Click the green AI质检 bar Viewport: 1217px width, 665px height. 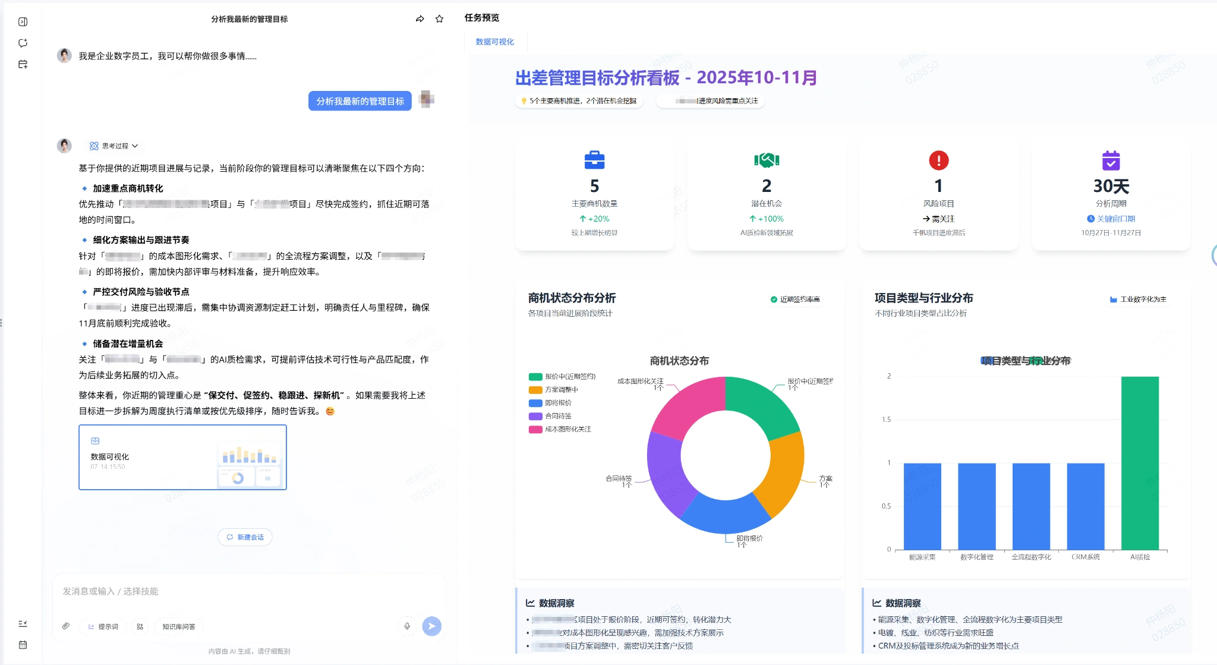tap(1140, 463)
